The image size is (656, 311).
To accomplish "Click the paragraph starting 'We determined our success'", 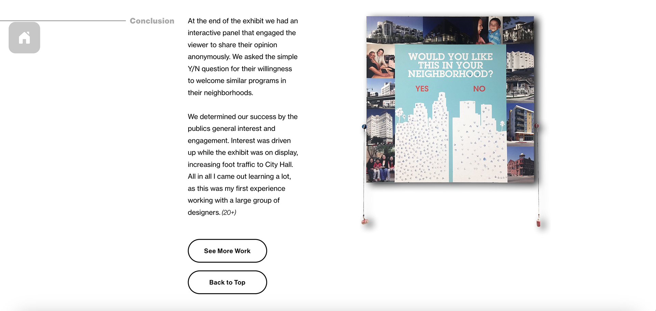I will point(243,164).
